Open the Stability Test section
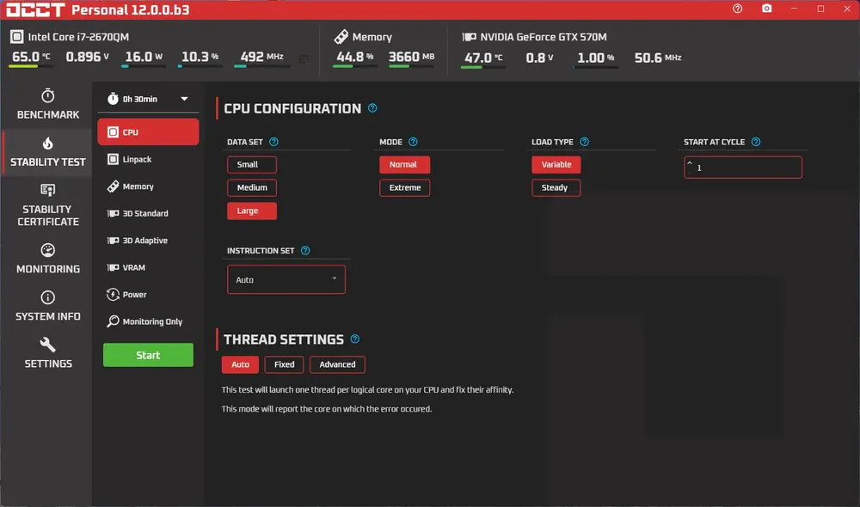 click(47, 152)
